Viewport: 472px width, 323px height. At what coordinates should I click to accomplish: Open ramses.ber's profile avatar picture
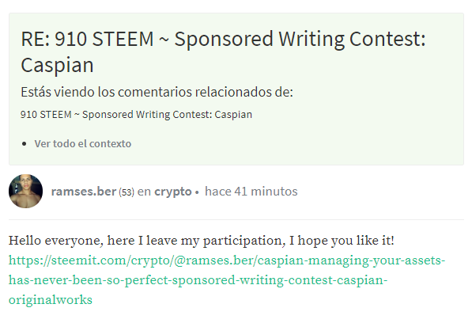click(x=25, y=191)
